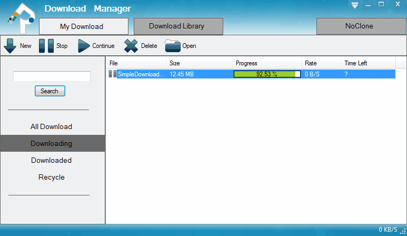Click the Open toolbar label
407x236 pixels.
tap(189, 46)
